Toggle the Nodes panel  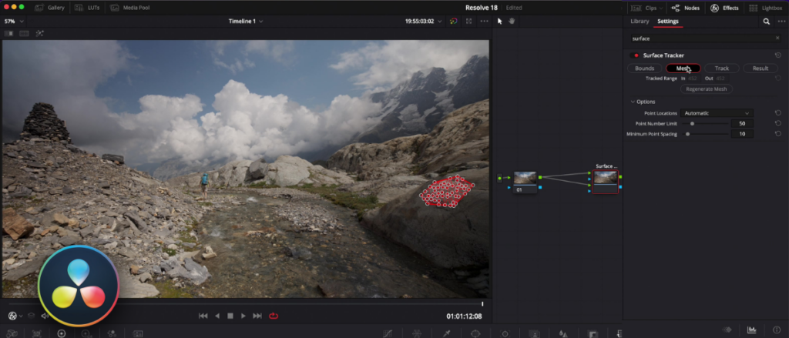[x=685, y=8]
